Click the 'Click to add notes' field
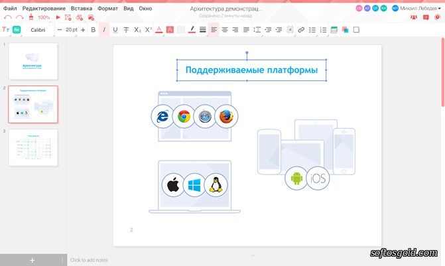 89,260
